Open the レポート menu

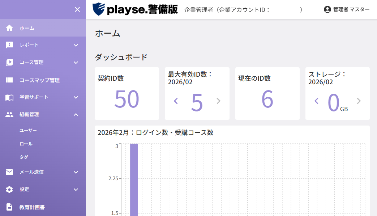click(43, 45)
